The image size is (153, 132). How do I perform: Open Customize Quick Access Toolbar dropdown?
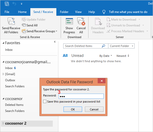pyautogui.click(x=21, y=4)
